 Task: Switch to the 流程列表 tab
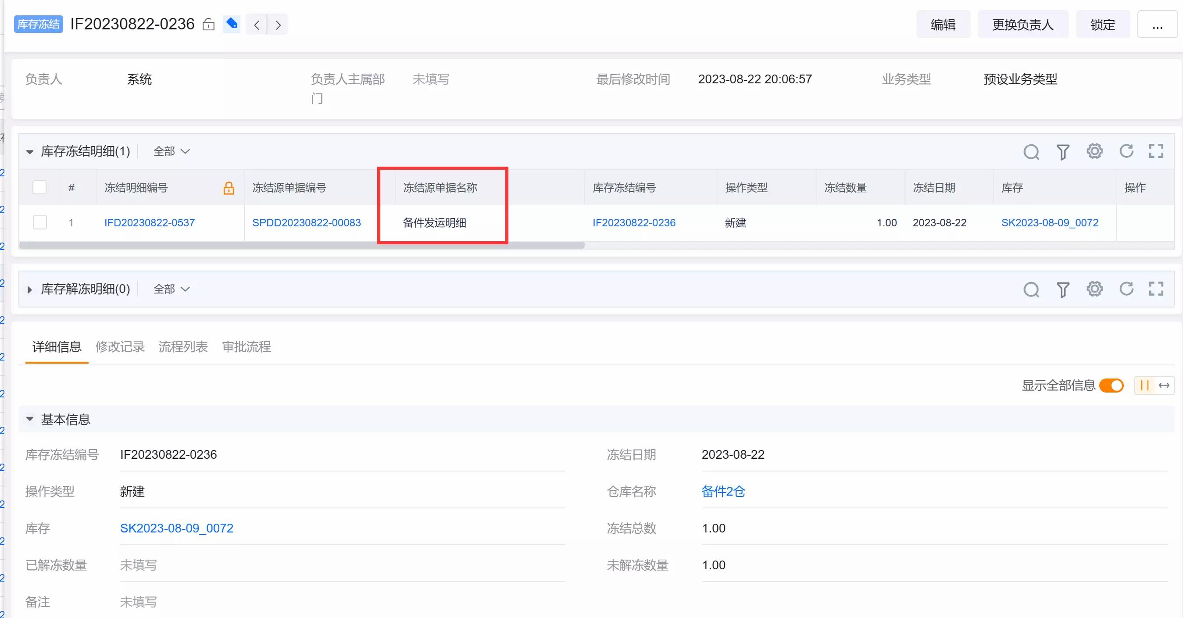tap(183, 347)
